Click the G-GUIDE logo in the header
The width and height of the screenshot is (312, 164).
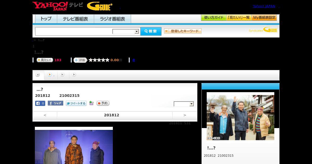tap(100, 6)
